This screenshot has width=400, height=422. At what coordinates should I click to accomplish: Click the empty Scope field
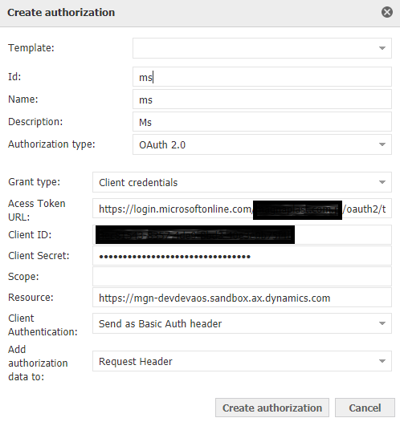242,277
